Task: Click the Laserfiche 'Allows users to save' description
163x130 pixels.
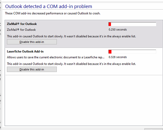Action: tap(56, 57)
